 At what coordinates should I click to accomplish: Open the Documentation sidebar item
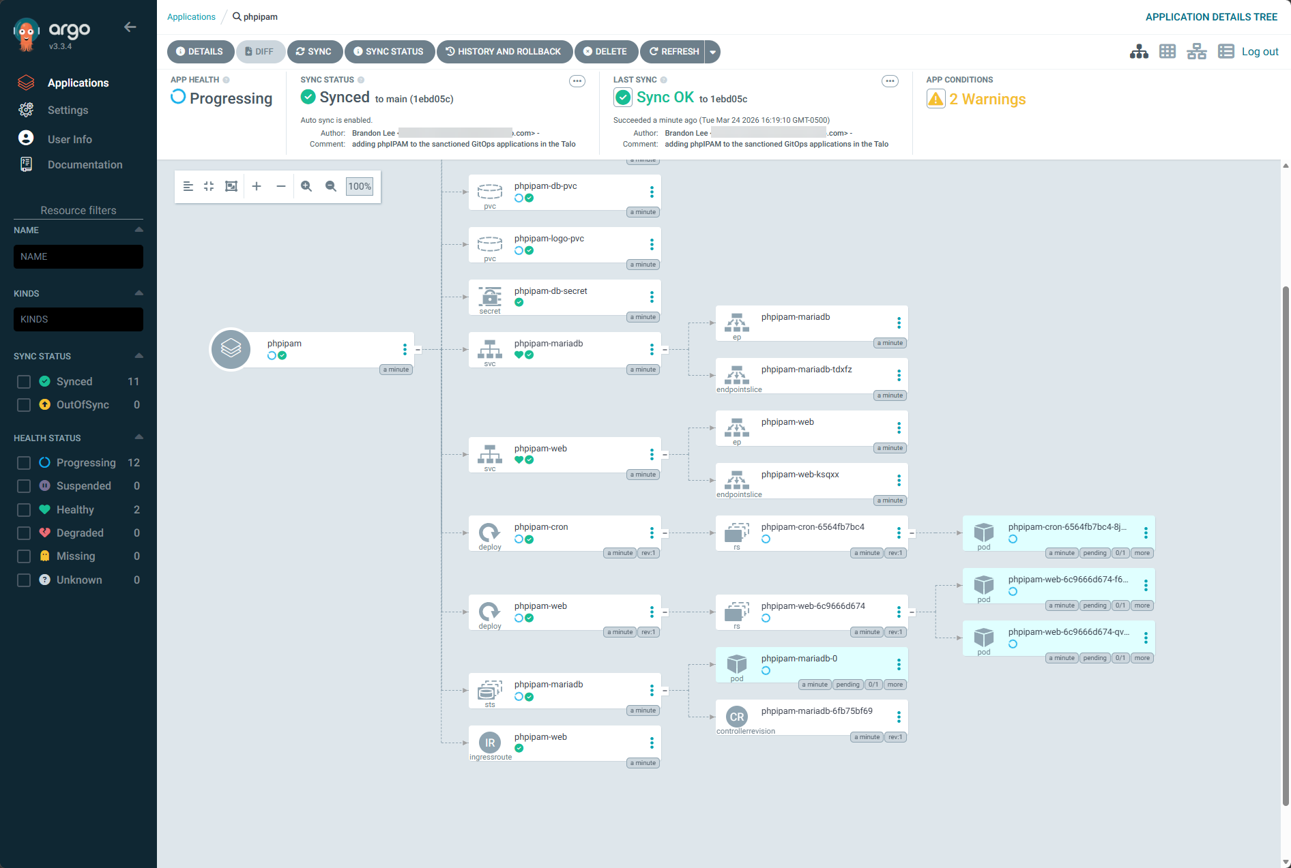click(85, 165)
